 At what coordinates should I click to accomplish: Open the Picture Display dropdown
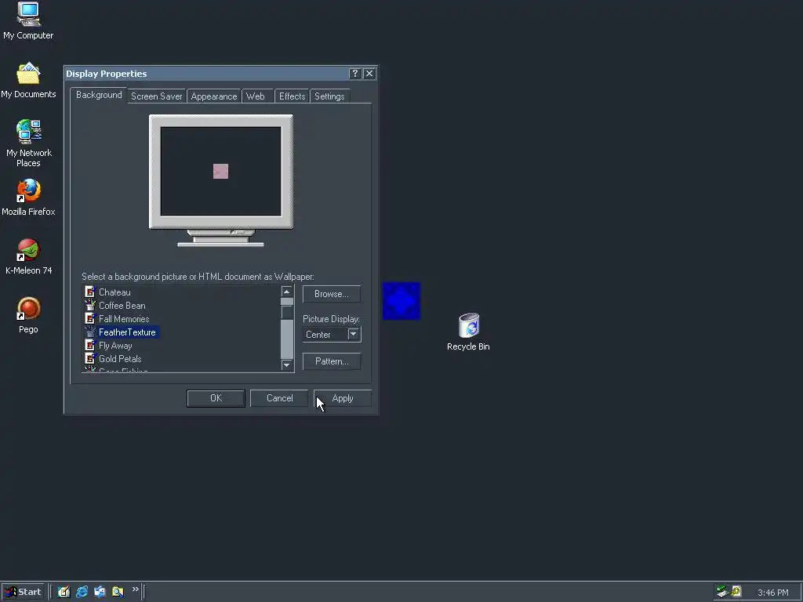[x=354, y=334]
